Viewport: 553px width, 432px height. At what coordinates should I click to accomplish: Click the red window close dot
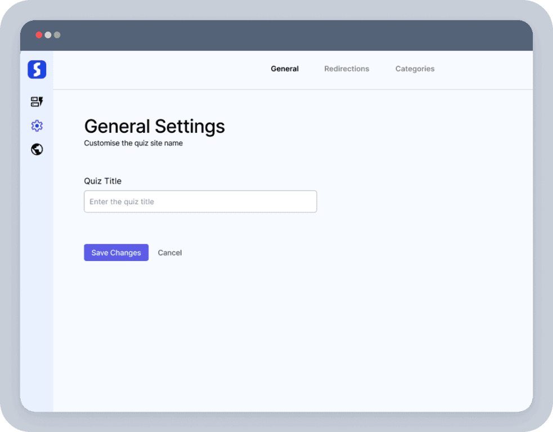click(x=39, y=35)
